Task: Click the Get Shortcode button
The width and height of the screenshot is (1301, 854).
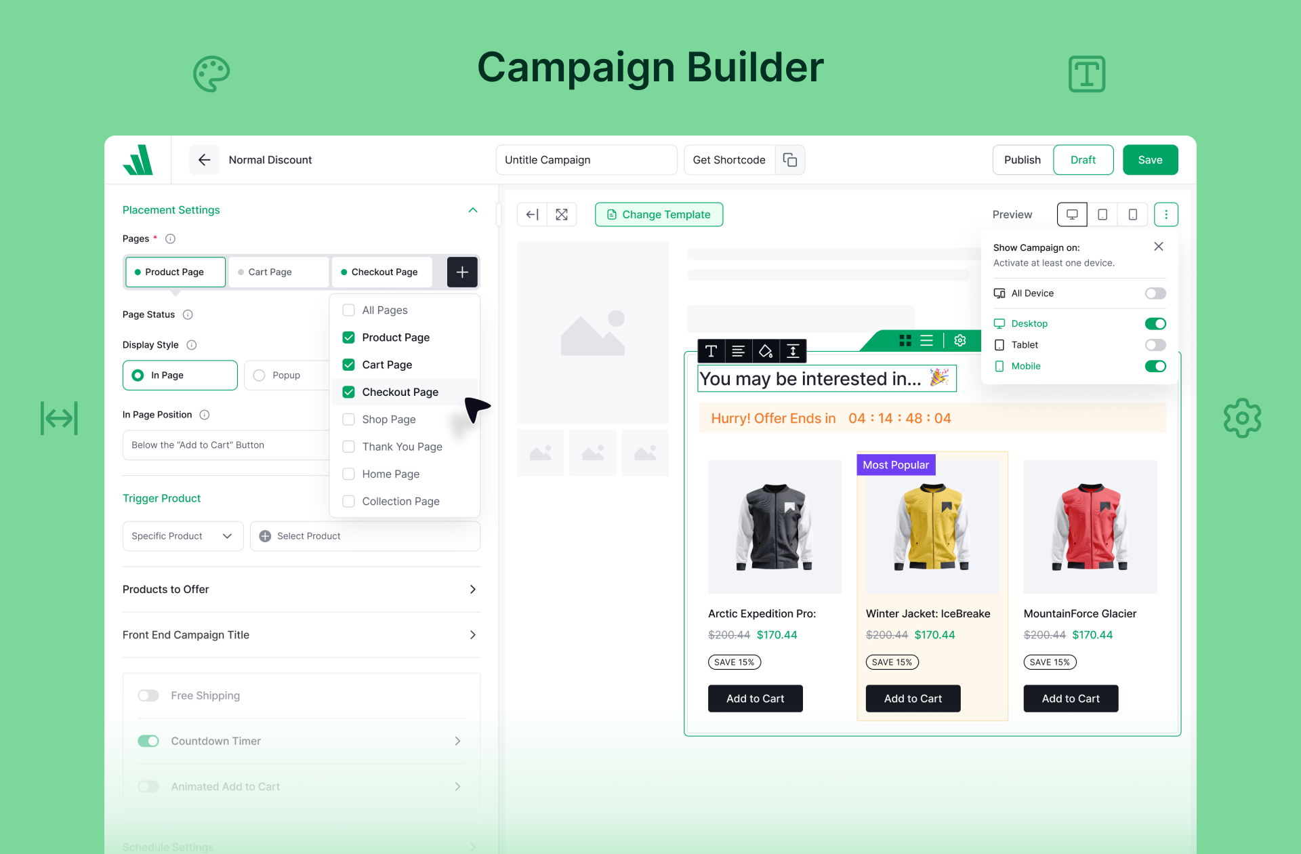Action: point(729,160)
